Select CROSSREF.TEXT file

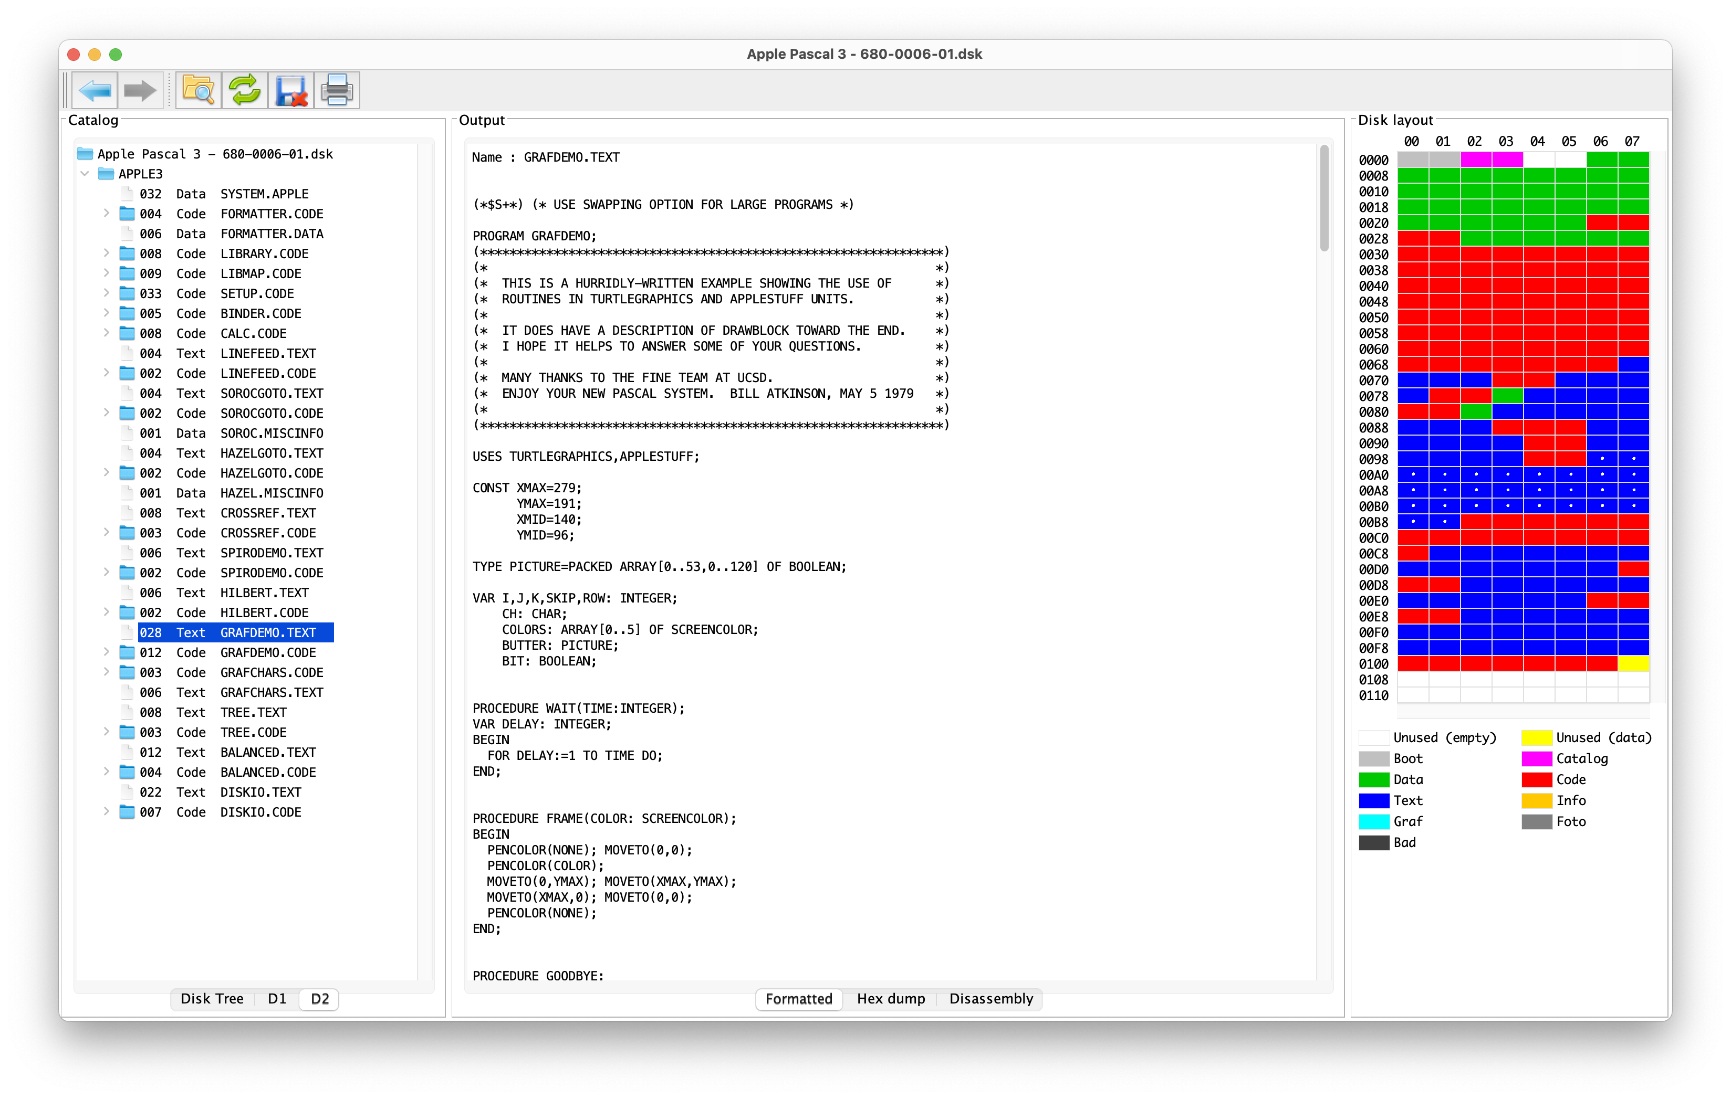point(227,513)
